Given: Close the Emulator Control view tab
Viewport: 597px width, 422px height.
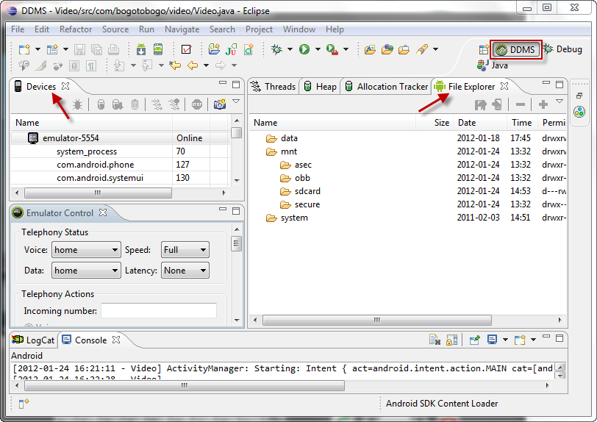Looking at the screenshot, I should [x=103, y=212].
